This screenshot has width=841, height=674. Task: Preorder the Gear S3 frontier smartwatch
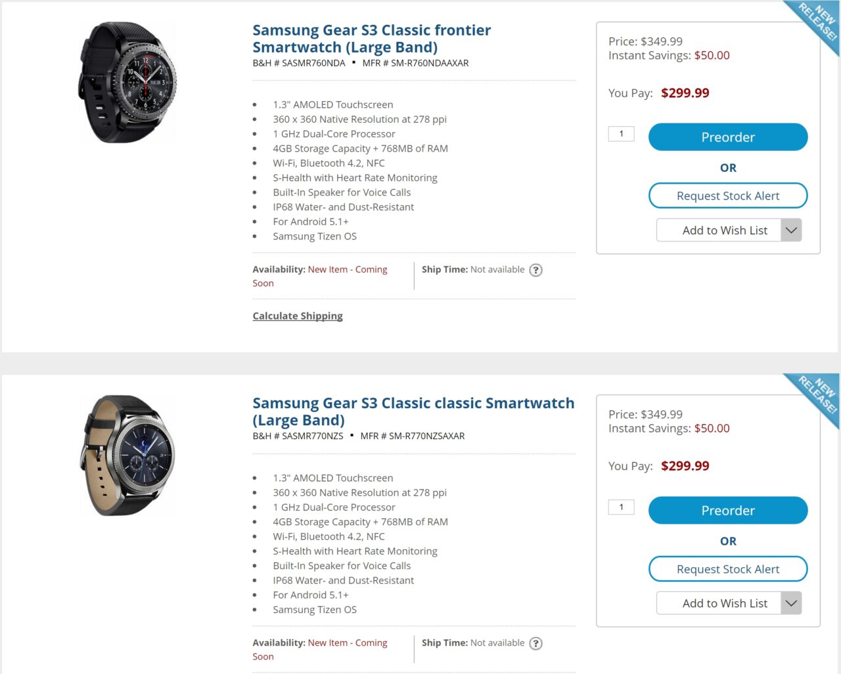[727, 137]
